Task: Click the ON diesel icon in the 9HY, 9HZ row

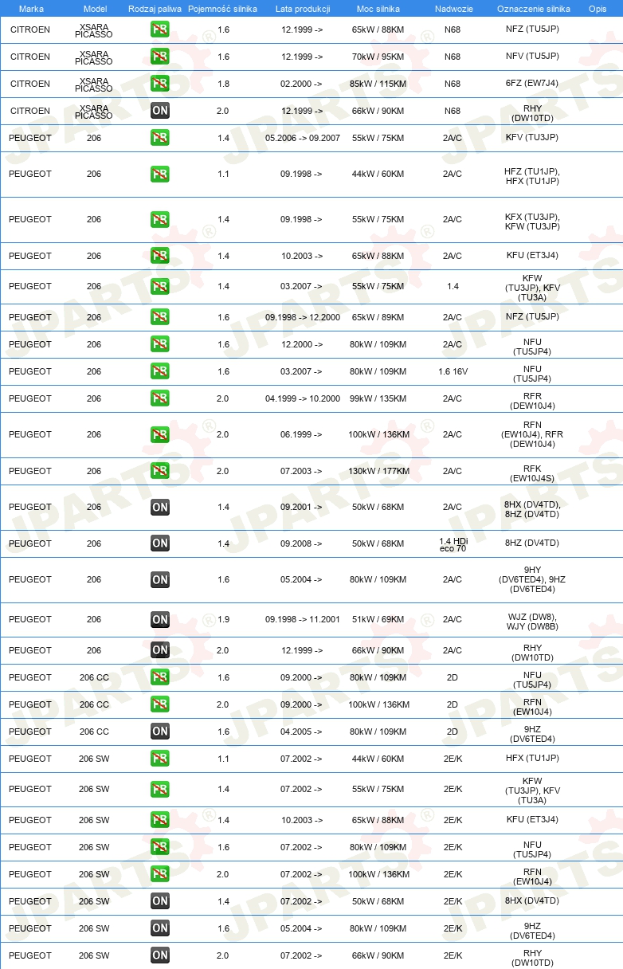Action: [160, 580]
